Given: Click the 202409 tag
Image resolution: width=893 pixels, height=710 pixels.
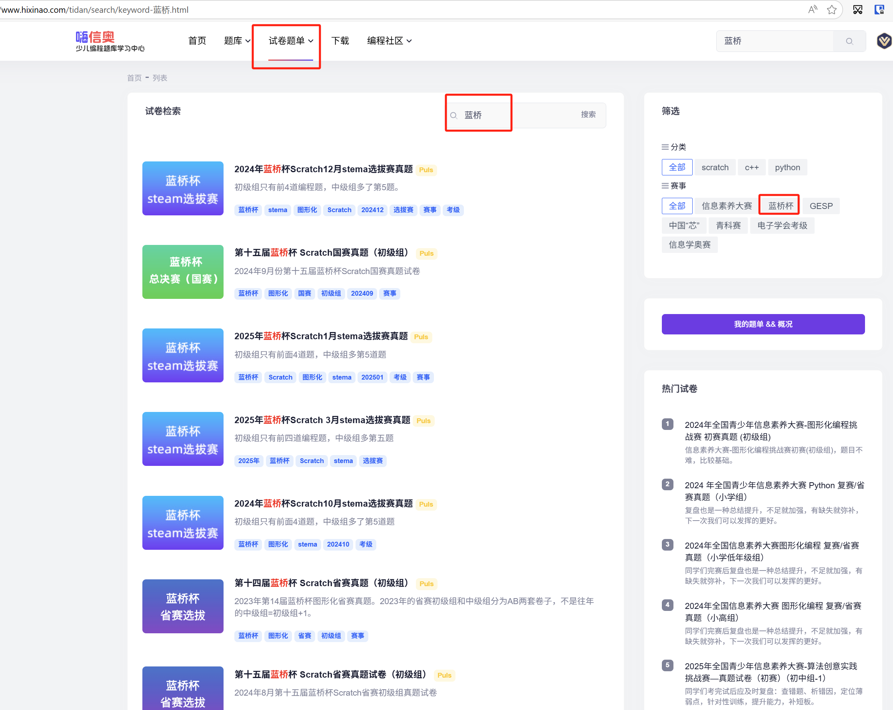Looking at the screenshot, I should tap(362, 293).
